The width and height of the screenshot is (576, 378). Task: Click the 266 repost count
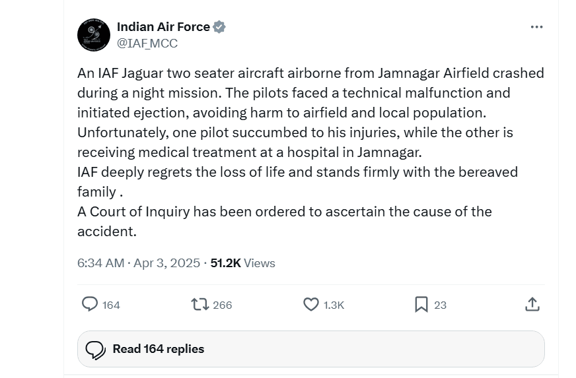[223, 305]
